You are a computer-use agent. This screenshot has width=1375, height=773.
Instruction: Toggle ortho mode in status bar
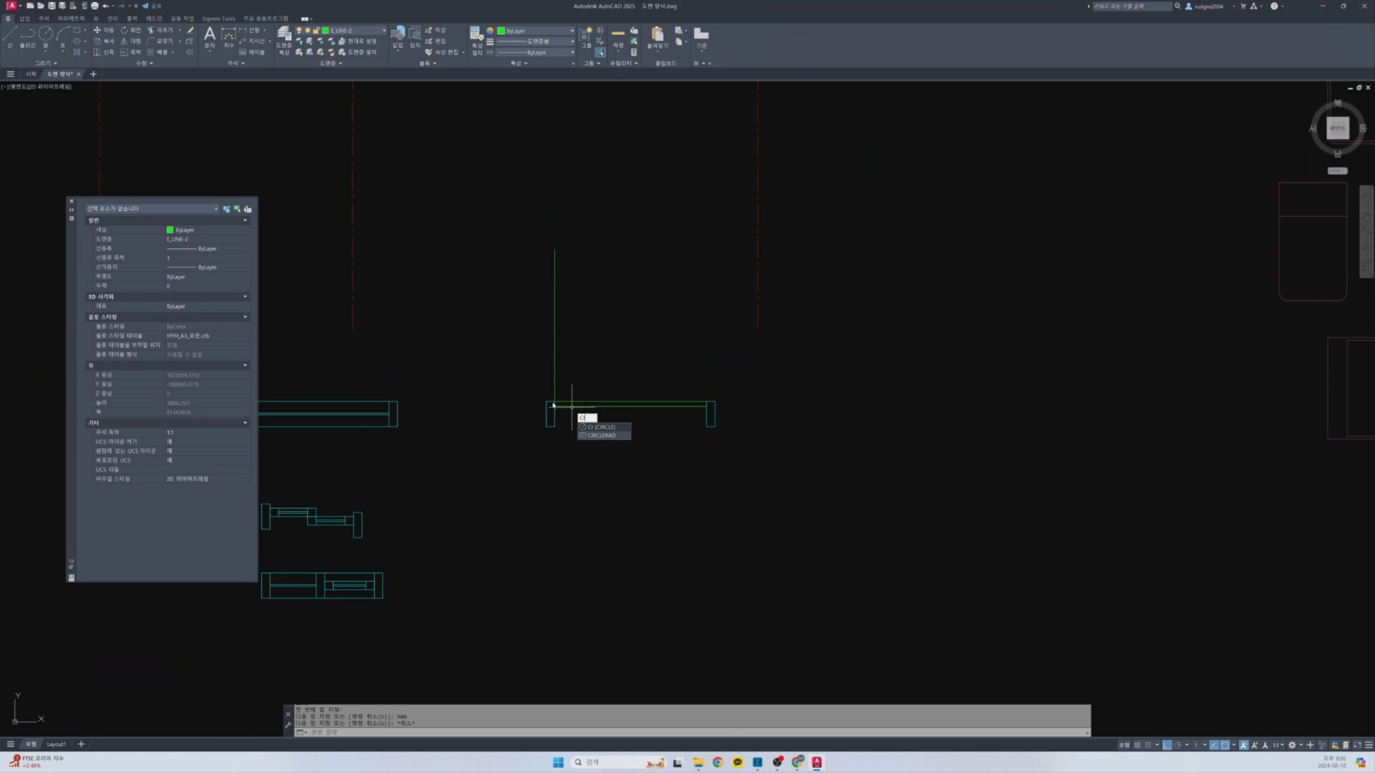pyautogui.click(x=1167, y=744)
